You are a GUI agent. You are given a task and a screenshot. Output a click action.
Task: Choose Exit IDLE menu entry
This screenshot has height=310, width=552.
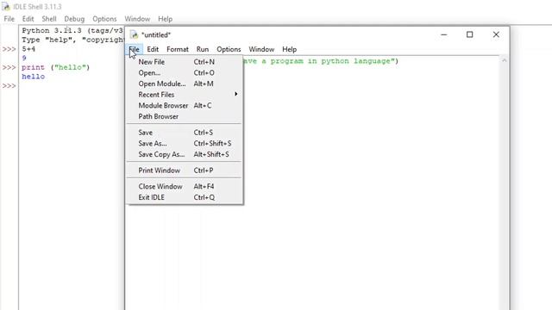pyautogui.click(x=185, y=197)
